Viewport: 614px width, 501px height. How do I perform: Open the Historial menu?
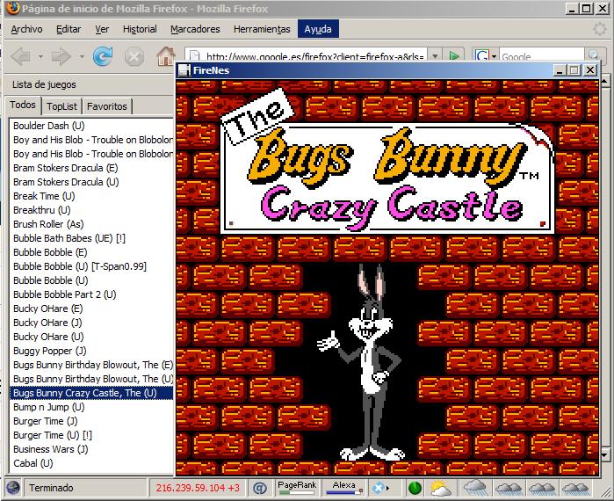(140, 29)
